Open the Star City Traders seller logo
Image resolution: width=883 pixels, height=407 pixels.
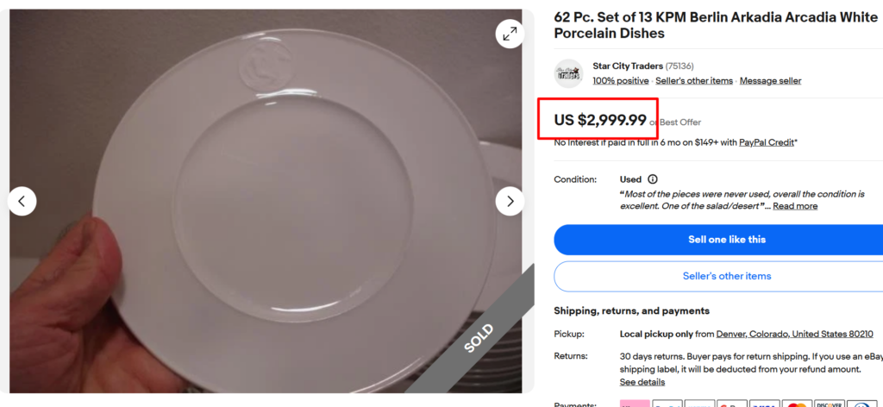(x=569, y=73)
